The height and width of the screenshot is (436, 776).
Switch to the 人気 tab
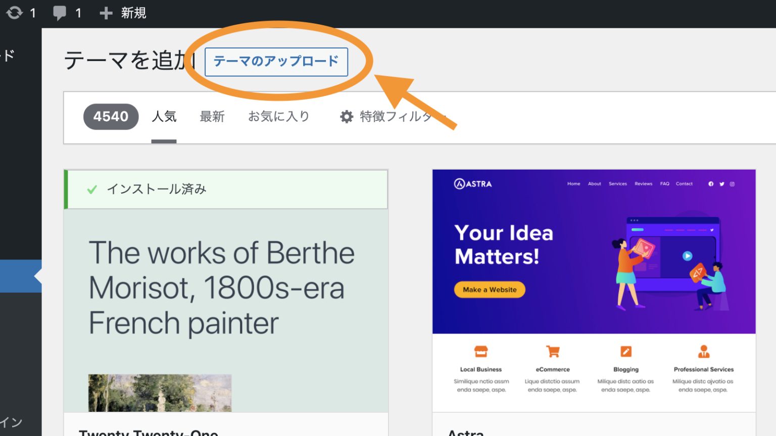click(164, 117)
